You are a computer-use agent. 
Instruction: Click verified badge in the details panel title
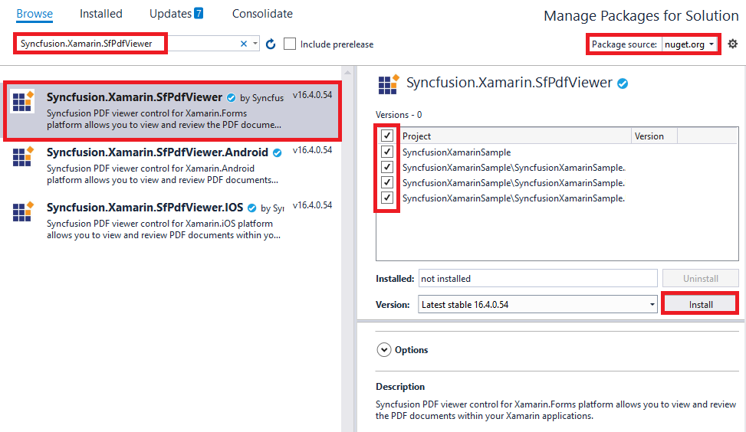pyautogui.click(x=623, y=83)
